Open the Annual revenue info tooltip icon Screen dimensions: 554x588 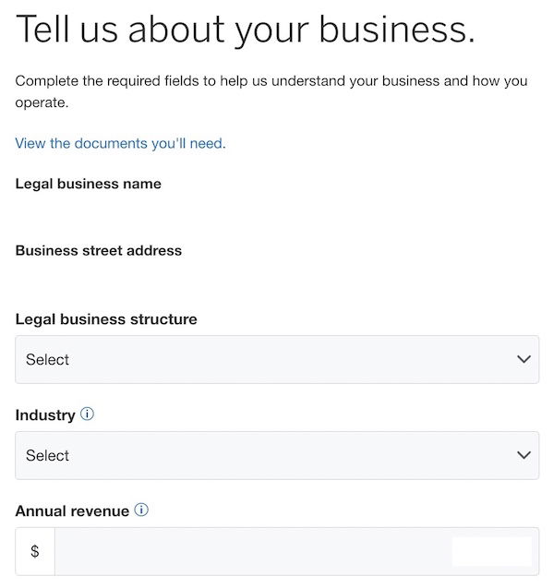(141, 510)
